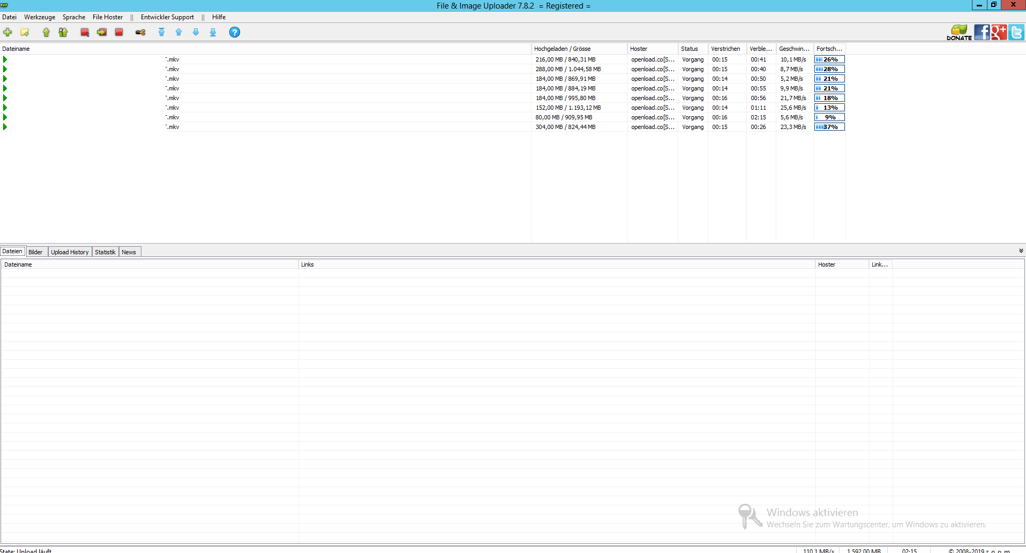Click the move-to-bottom blue arrow icon
This screenshot has width=1026, height=553.
coord(213,33)
